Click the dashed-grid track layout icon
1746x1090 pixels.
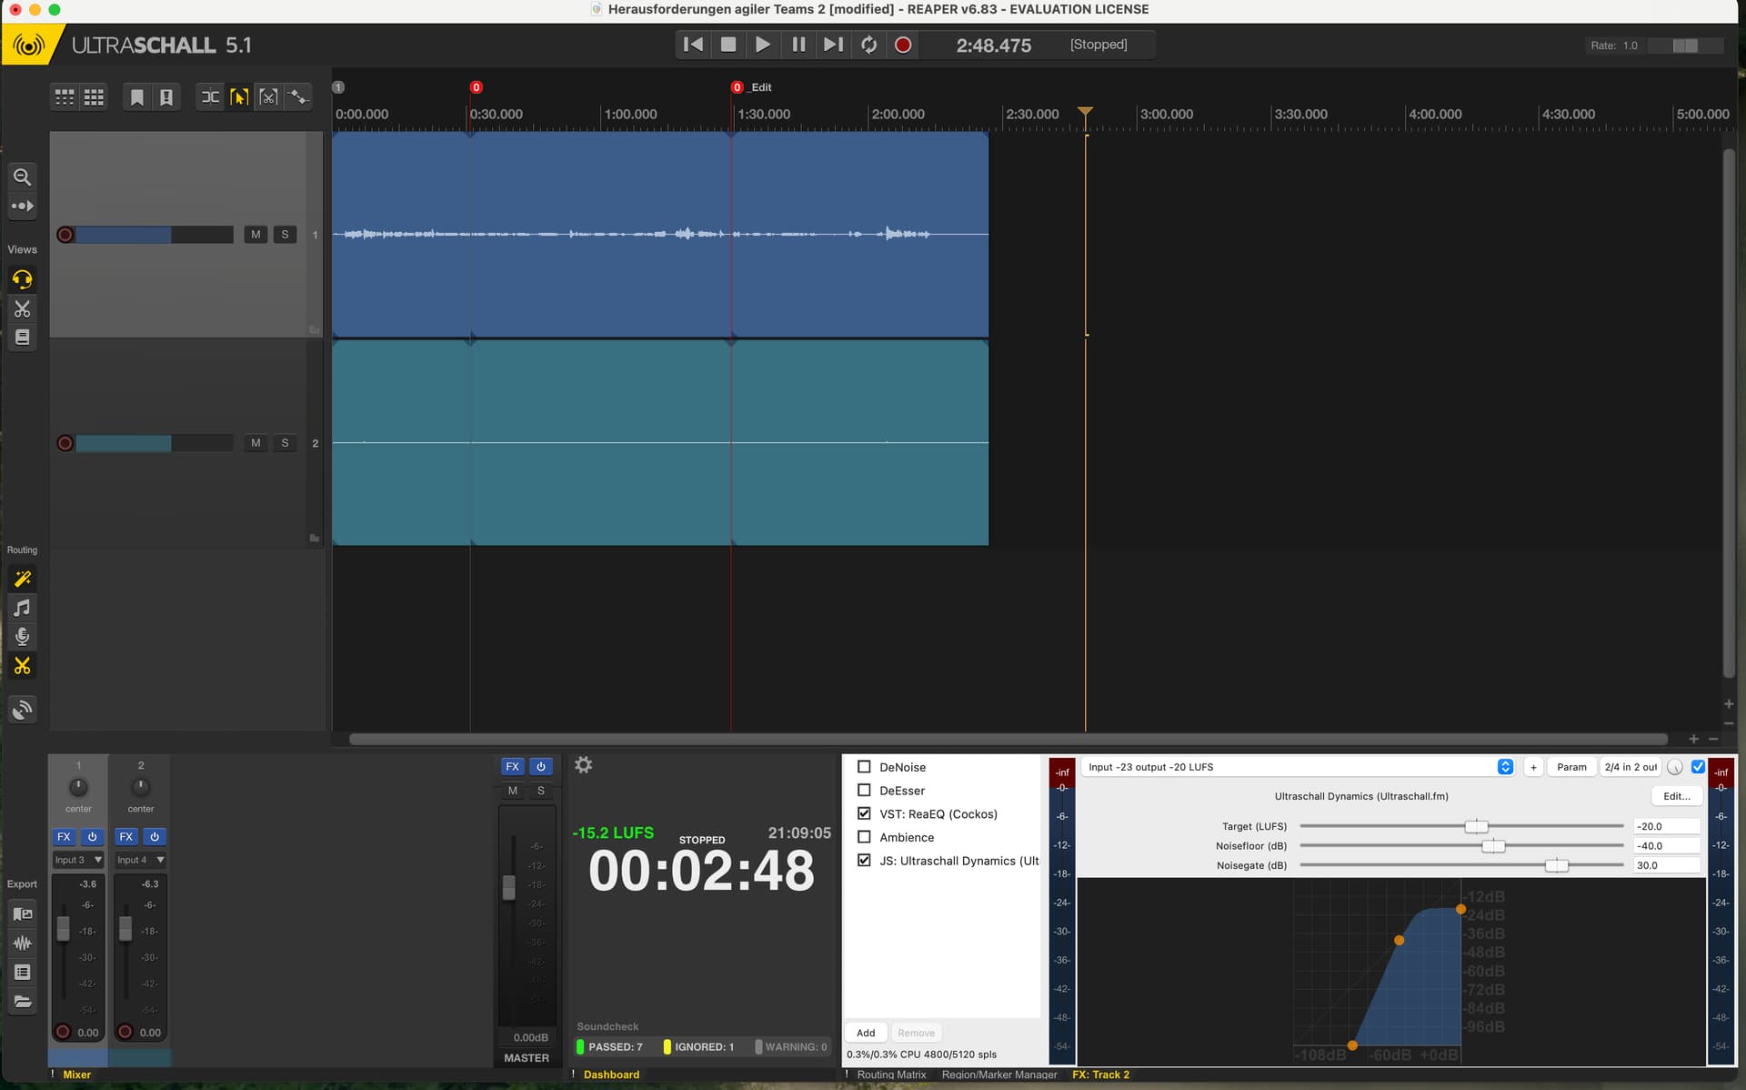click(x=65, y=96)
